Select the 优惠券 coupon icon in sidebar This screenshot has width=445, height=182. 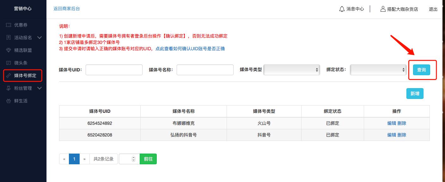click(8, 25)
